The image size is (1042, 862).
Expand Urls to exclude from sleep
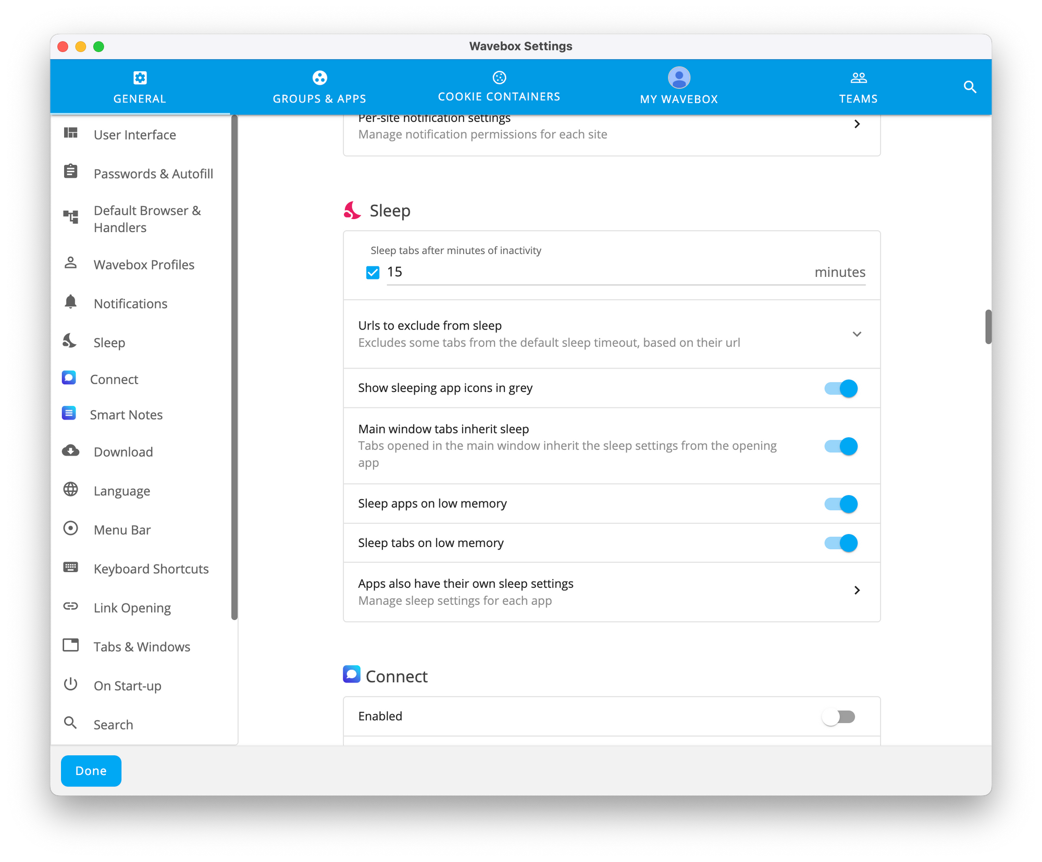point(612,334)
